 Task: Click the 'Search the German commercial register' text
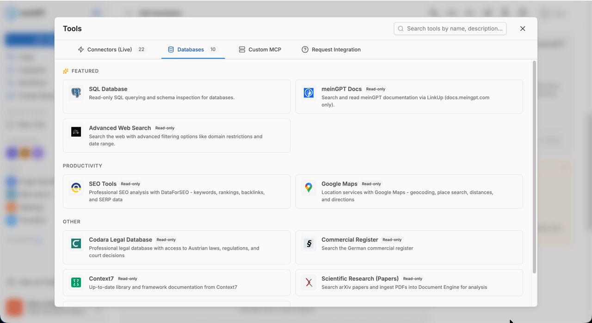pyautogui.click(x=367, y=248)
